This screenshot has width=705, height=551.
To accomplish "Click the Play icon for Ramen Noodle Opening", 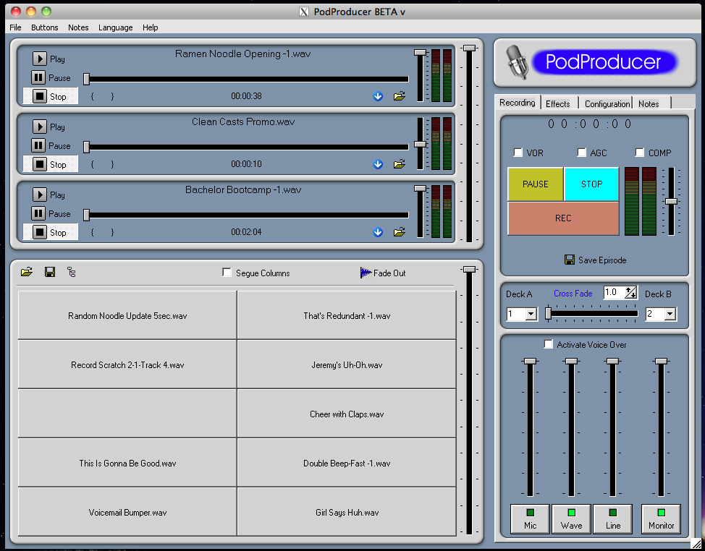I will click(39, 59).
